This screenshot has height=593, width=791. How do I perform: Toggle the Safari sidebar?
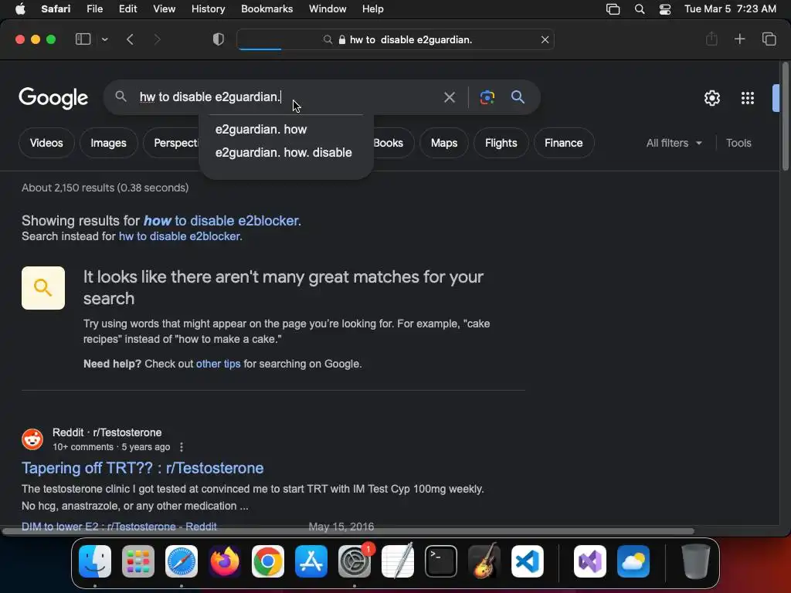point(83,39)
